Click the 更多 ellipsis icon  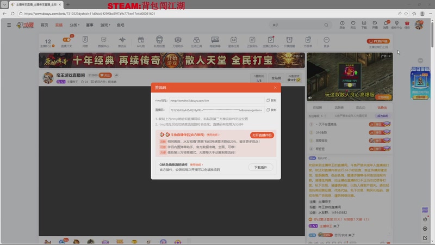pos(327,42)
